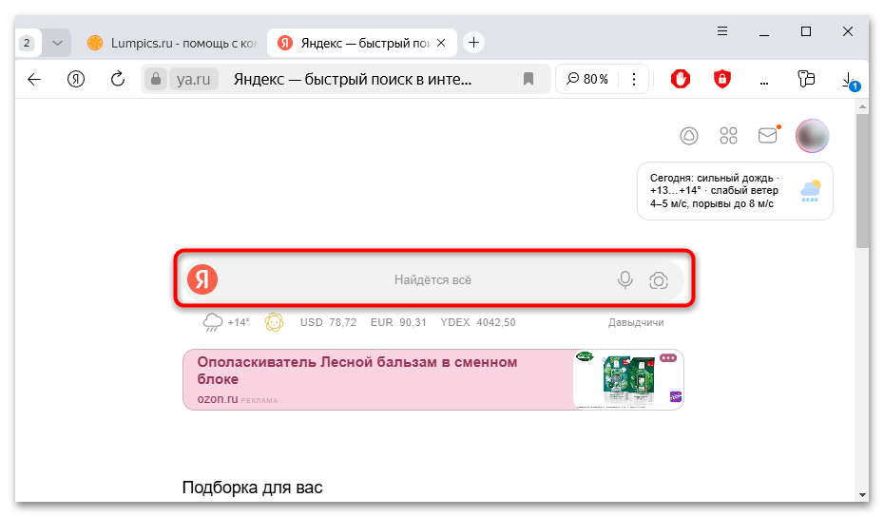This screenshot has width=884, height=517.
Task: Open Yandex services grid icon
Action: click(728, 136)
